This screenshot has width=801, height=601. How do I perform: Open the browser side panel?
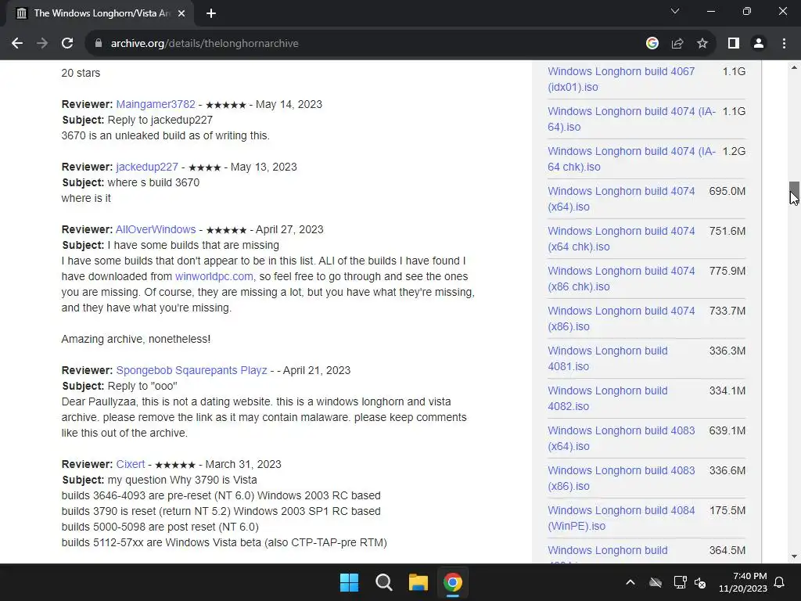click(734, 44)
